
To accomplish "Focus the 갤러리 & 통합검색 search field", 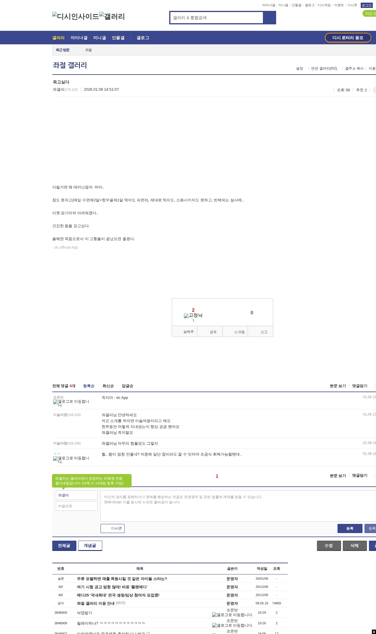I will (x=217, y=18).
